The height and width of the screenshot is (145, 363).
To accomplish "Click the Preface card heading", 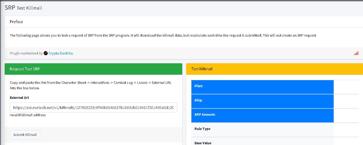I will [16, 22].
